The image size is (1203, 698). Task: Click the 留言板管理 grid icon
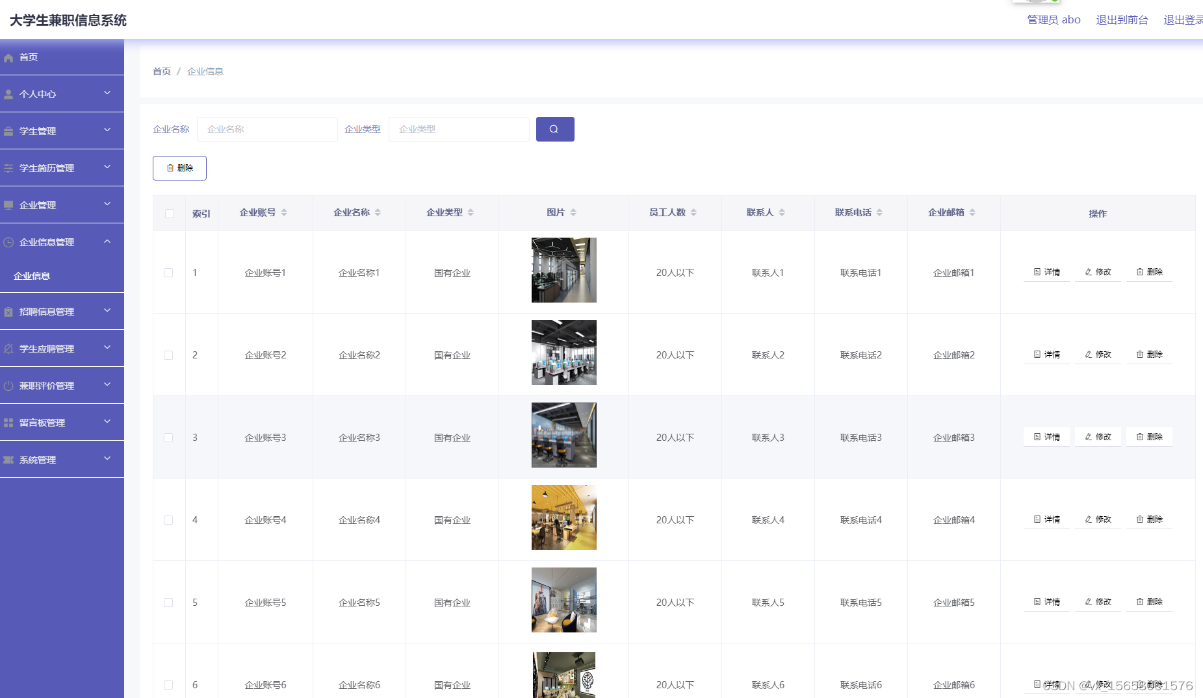click(8, 423)
